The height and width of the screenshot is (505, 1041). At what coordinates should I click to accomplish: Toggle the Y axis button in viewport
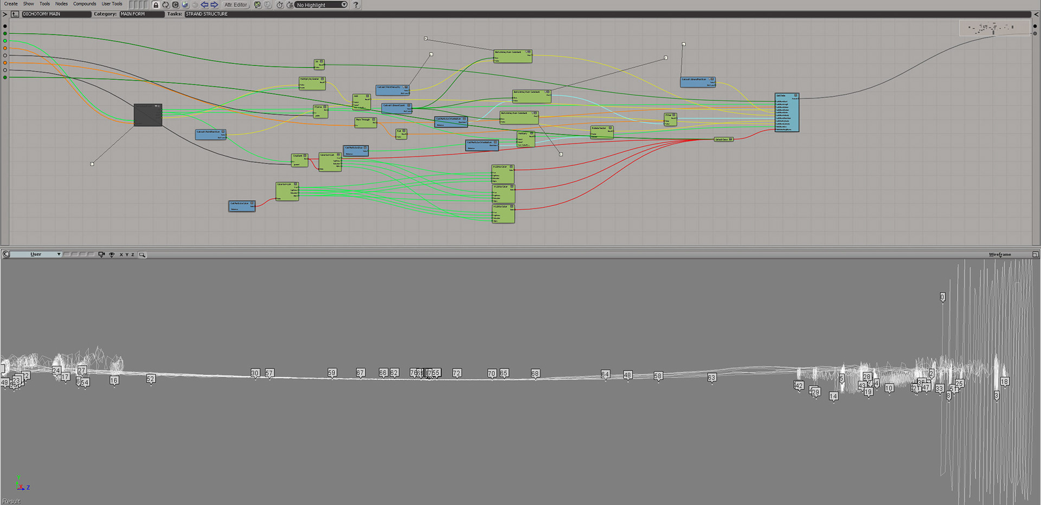pyautogui.click(x=127, y=255)
